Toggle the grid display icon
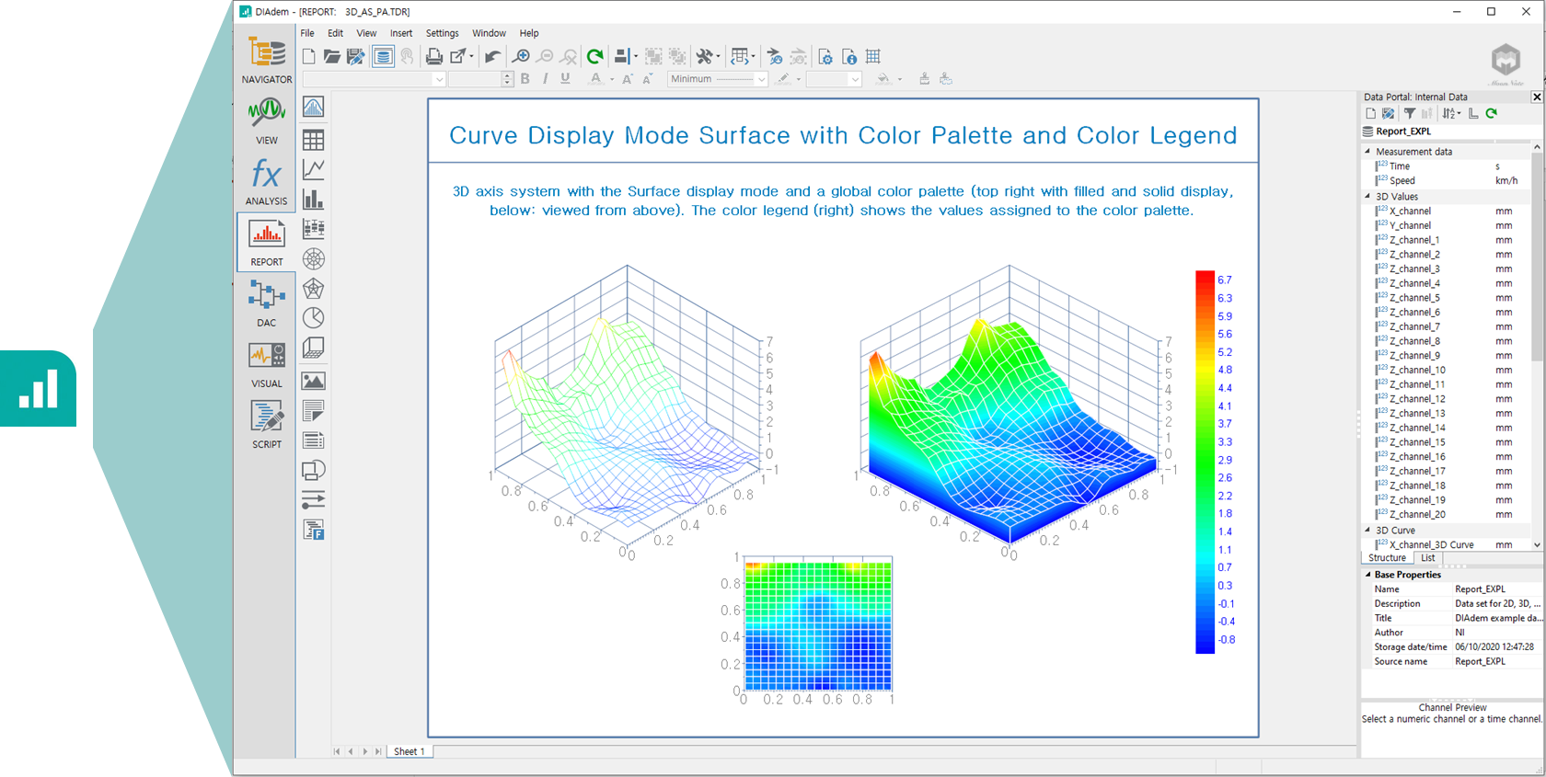The height and width of the screenshot is (777, 1546). pyautogui.click(x=873, y=57)
